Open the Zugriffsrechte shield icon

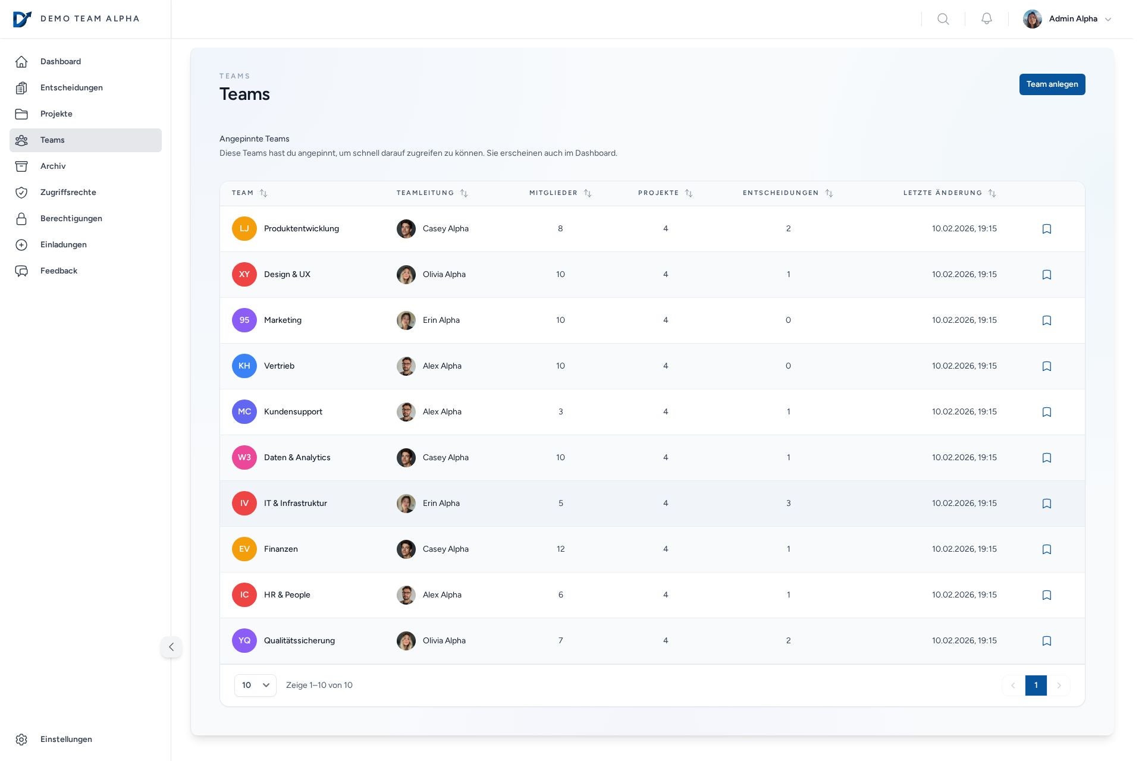[x=21, y=193]
